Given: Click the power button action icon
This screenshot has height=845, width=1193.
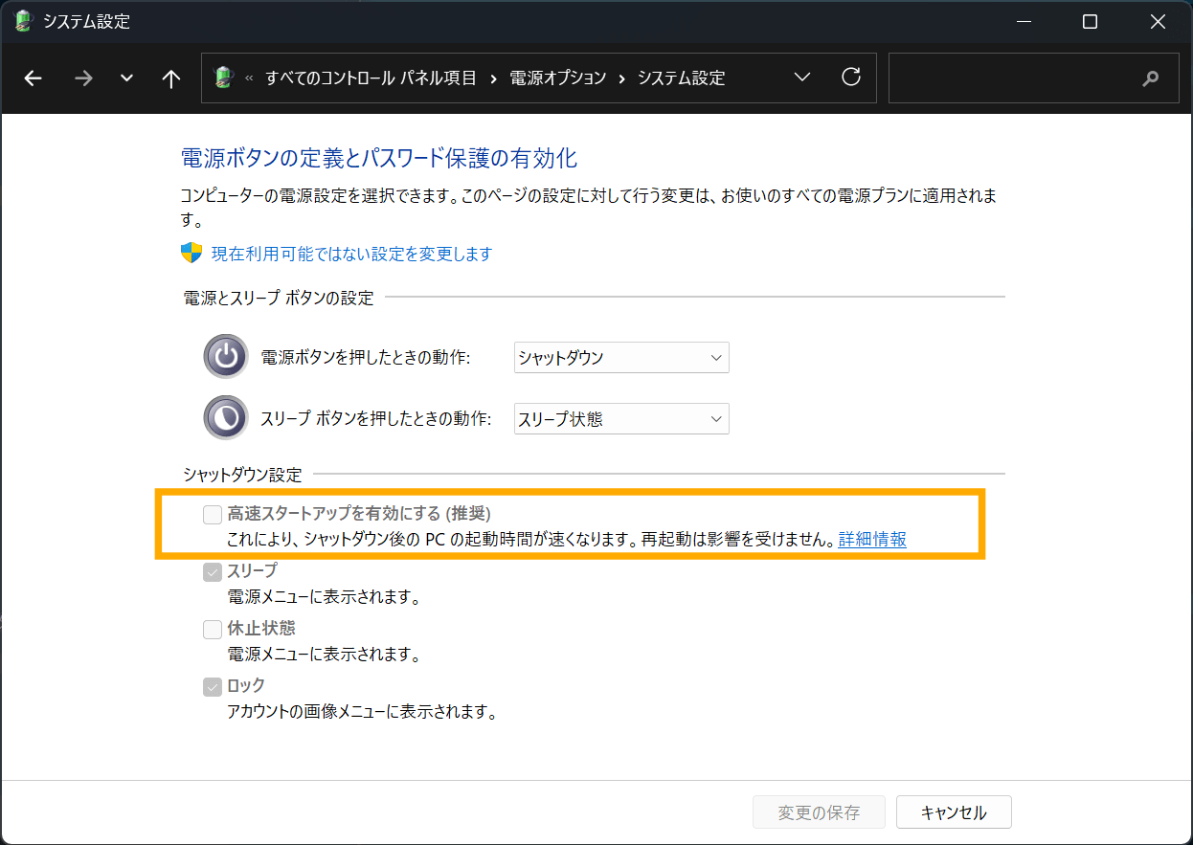Looking at the screenshot, I should click(225, 357).
